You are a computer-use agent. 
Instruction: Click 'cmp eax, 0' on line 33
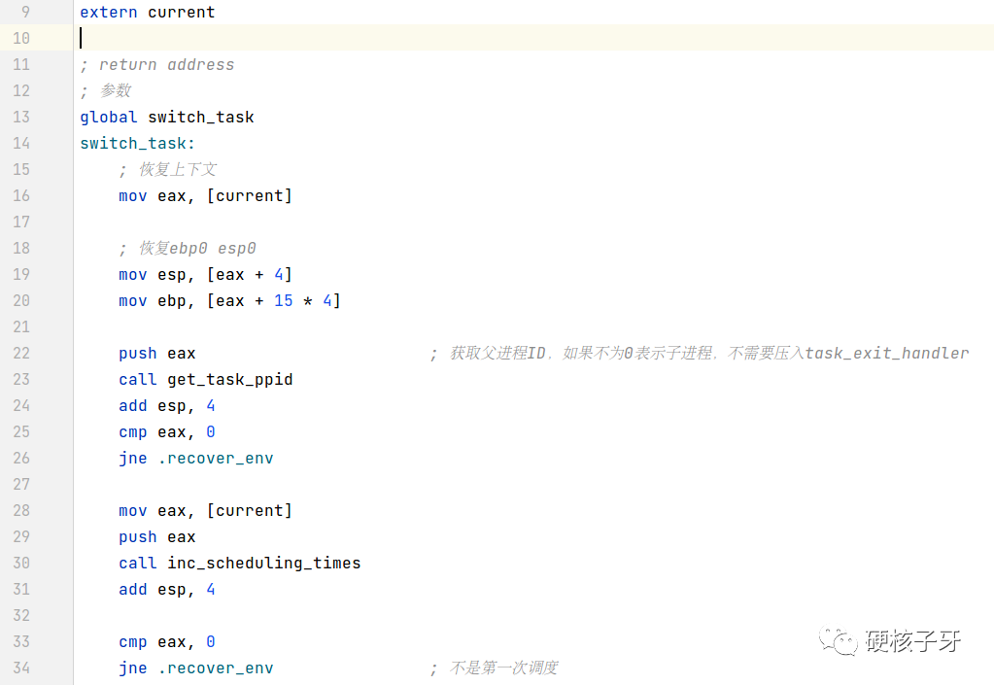[167, 642]
